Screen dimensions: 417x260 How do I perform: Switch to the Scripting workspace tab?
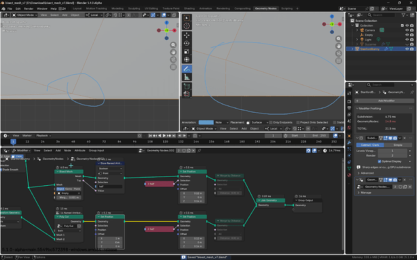286,8
